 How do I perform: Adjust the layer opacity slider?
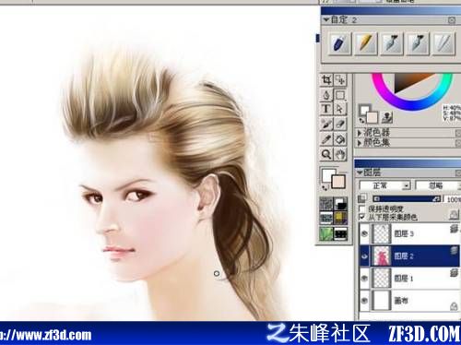[407, 199]
